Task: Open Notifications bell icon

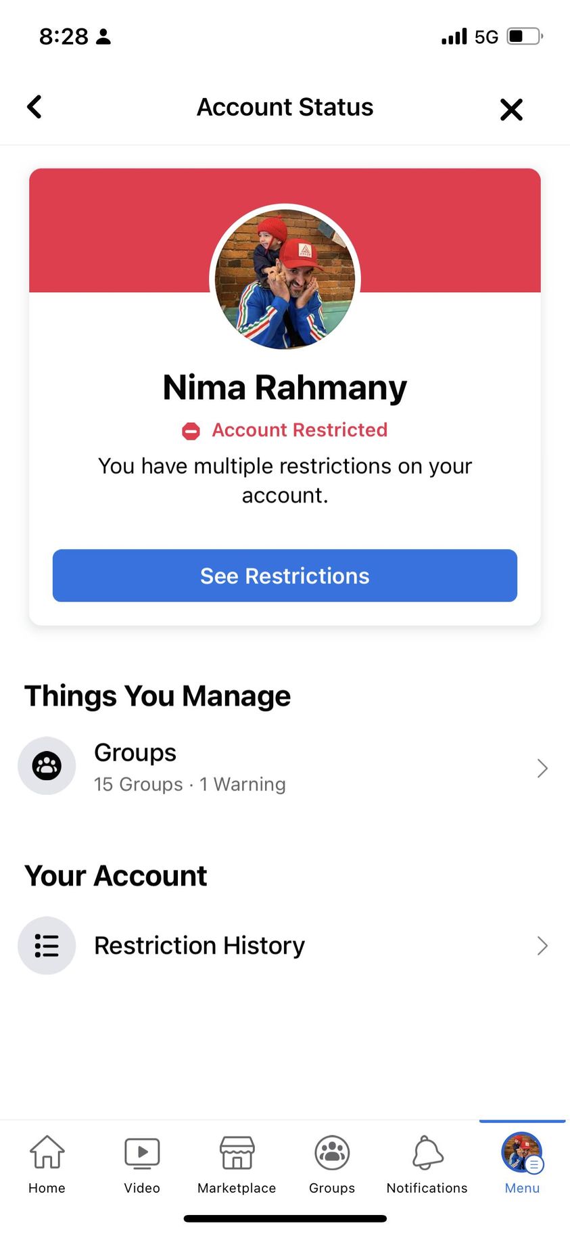Action: [427, 1153]
